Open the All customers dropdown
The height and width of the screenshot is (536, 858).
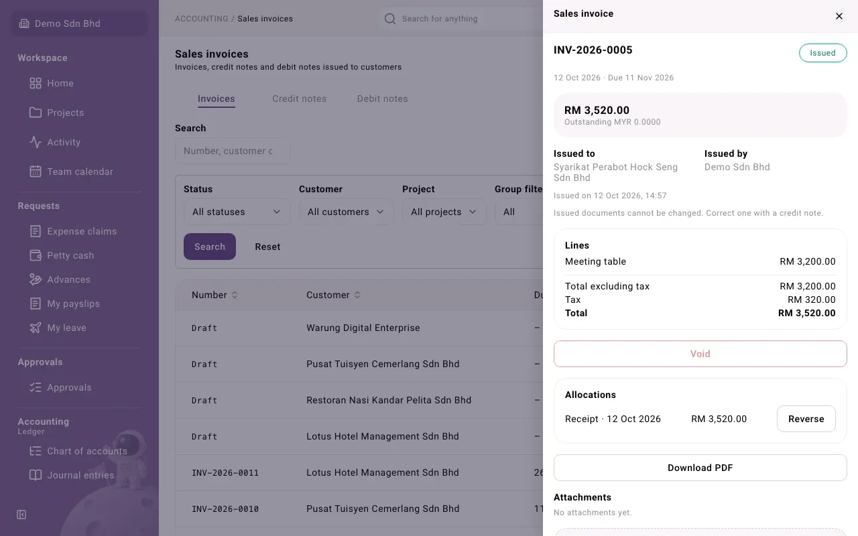(346, 212)
